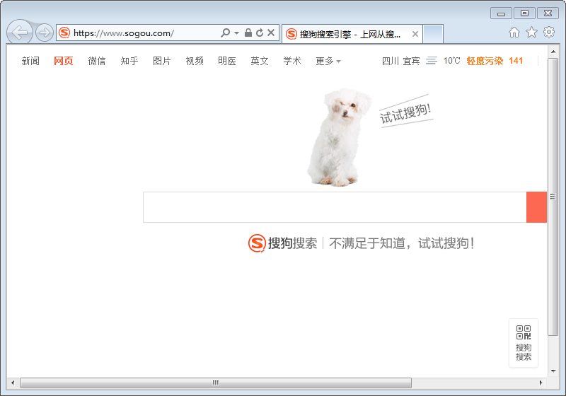Open the 知乎 search category
This screenshot has height=396, width=566.
point(129,61)
